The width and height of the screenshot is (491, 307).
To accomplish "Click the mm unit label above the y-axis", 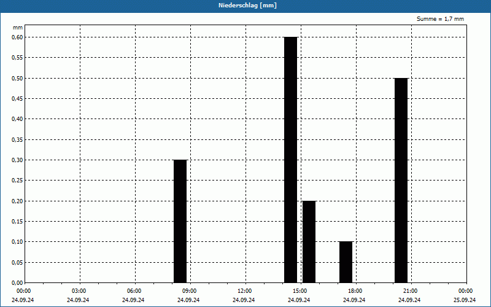I will click(18, 28).
